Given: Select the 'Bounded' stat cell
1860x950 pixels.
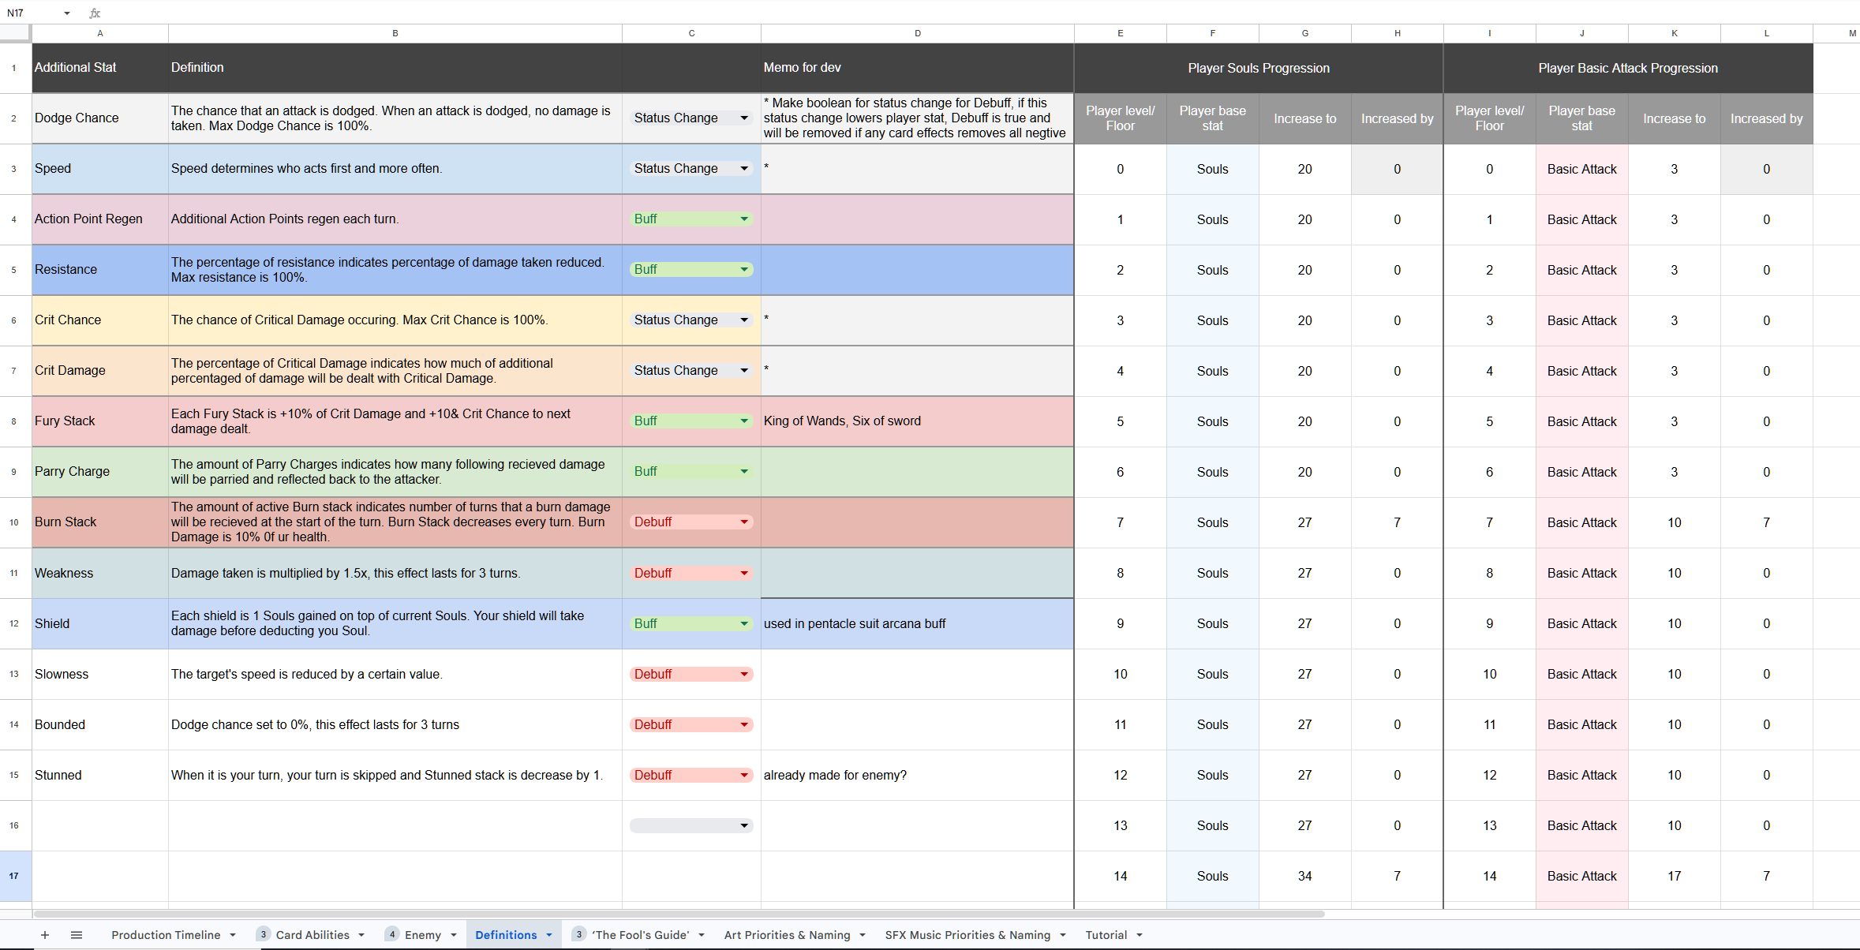Looking at the screenshot, I should tap(100, 724).
